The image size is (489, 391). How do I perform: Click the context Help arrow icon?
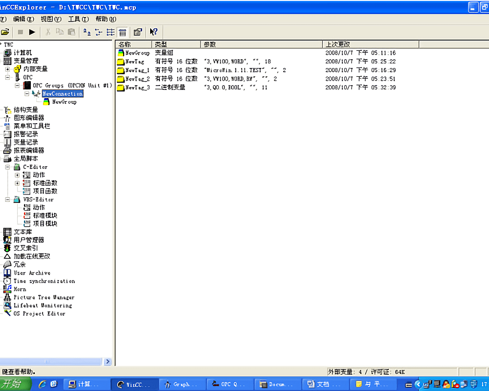tap(154, 32)
